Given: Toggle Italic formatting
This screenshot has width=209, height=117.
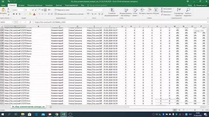Looking at the screenshot, I should pyautogui.click(x=17, y=14).
